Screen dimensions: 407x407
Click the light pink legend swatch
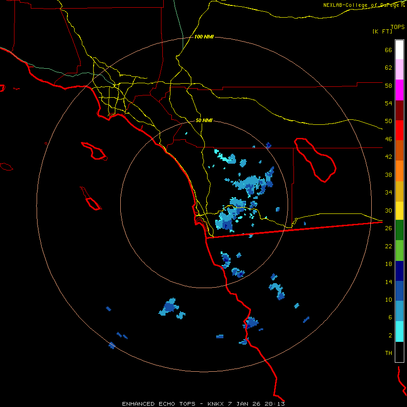pos(399,70)
